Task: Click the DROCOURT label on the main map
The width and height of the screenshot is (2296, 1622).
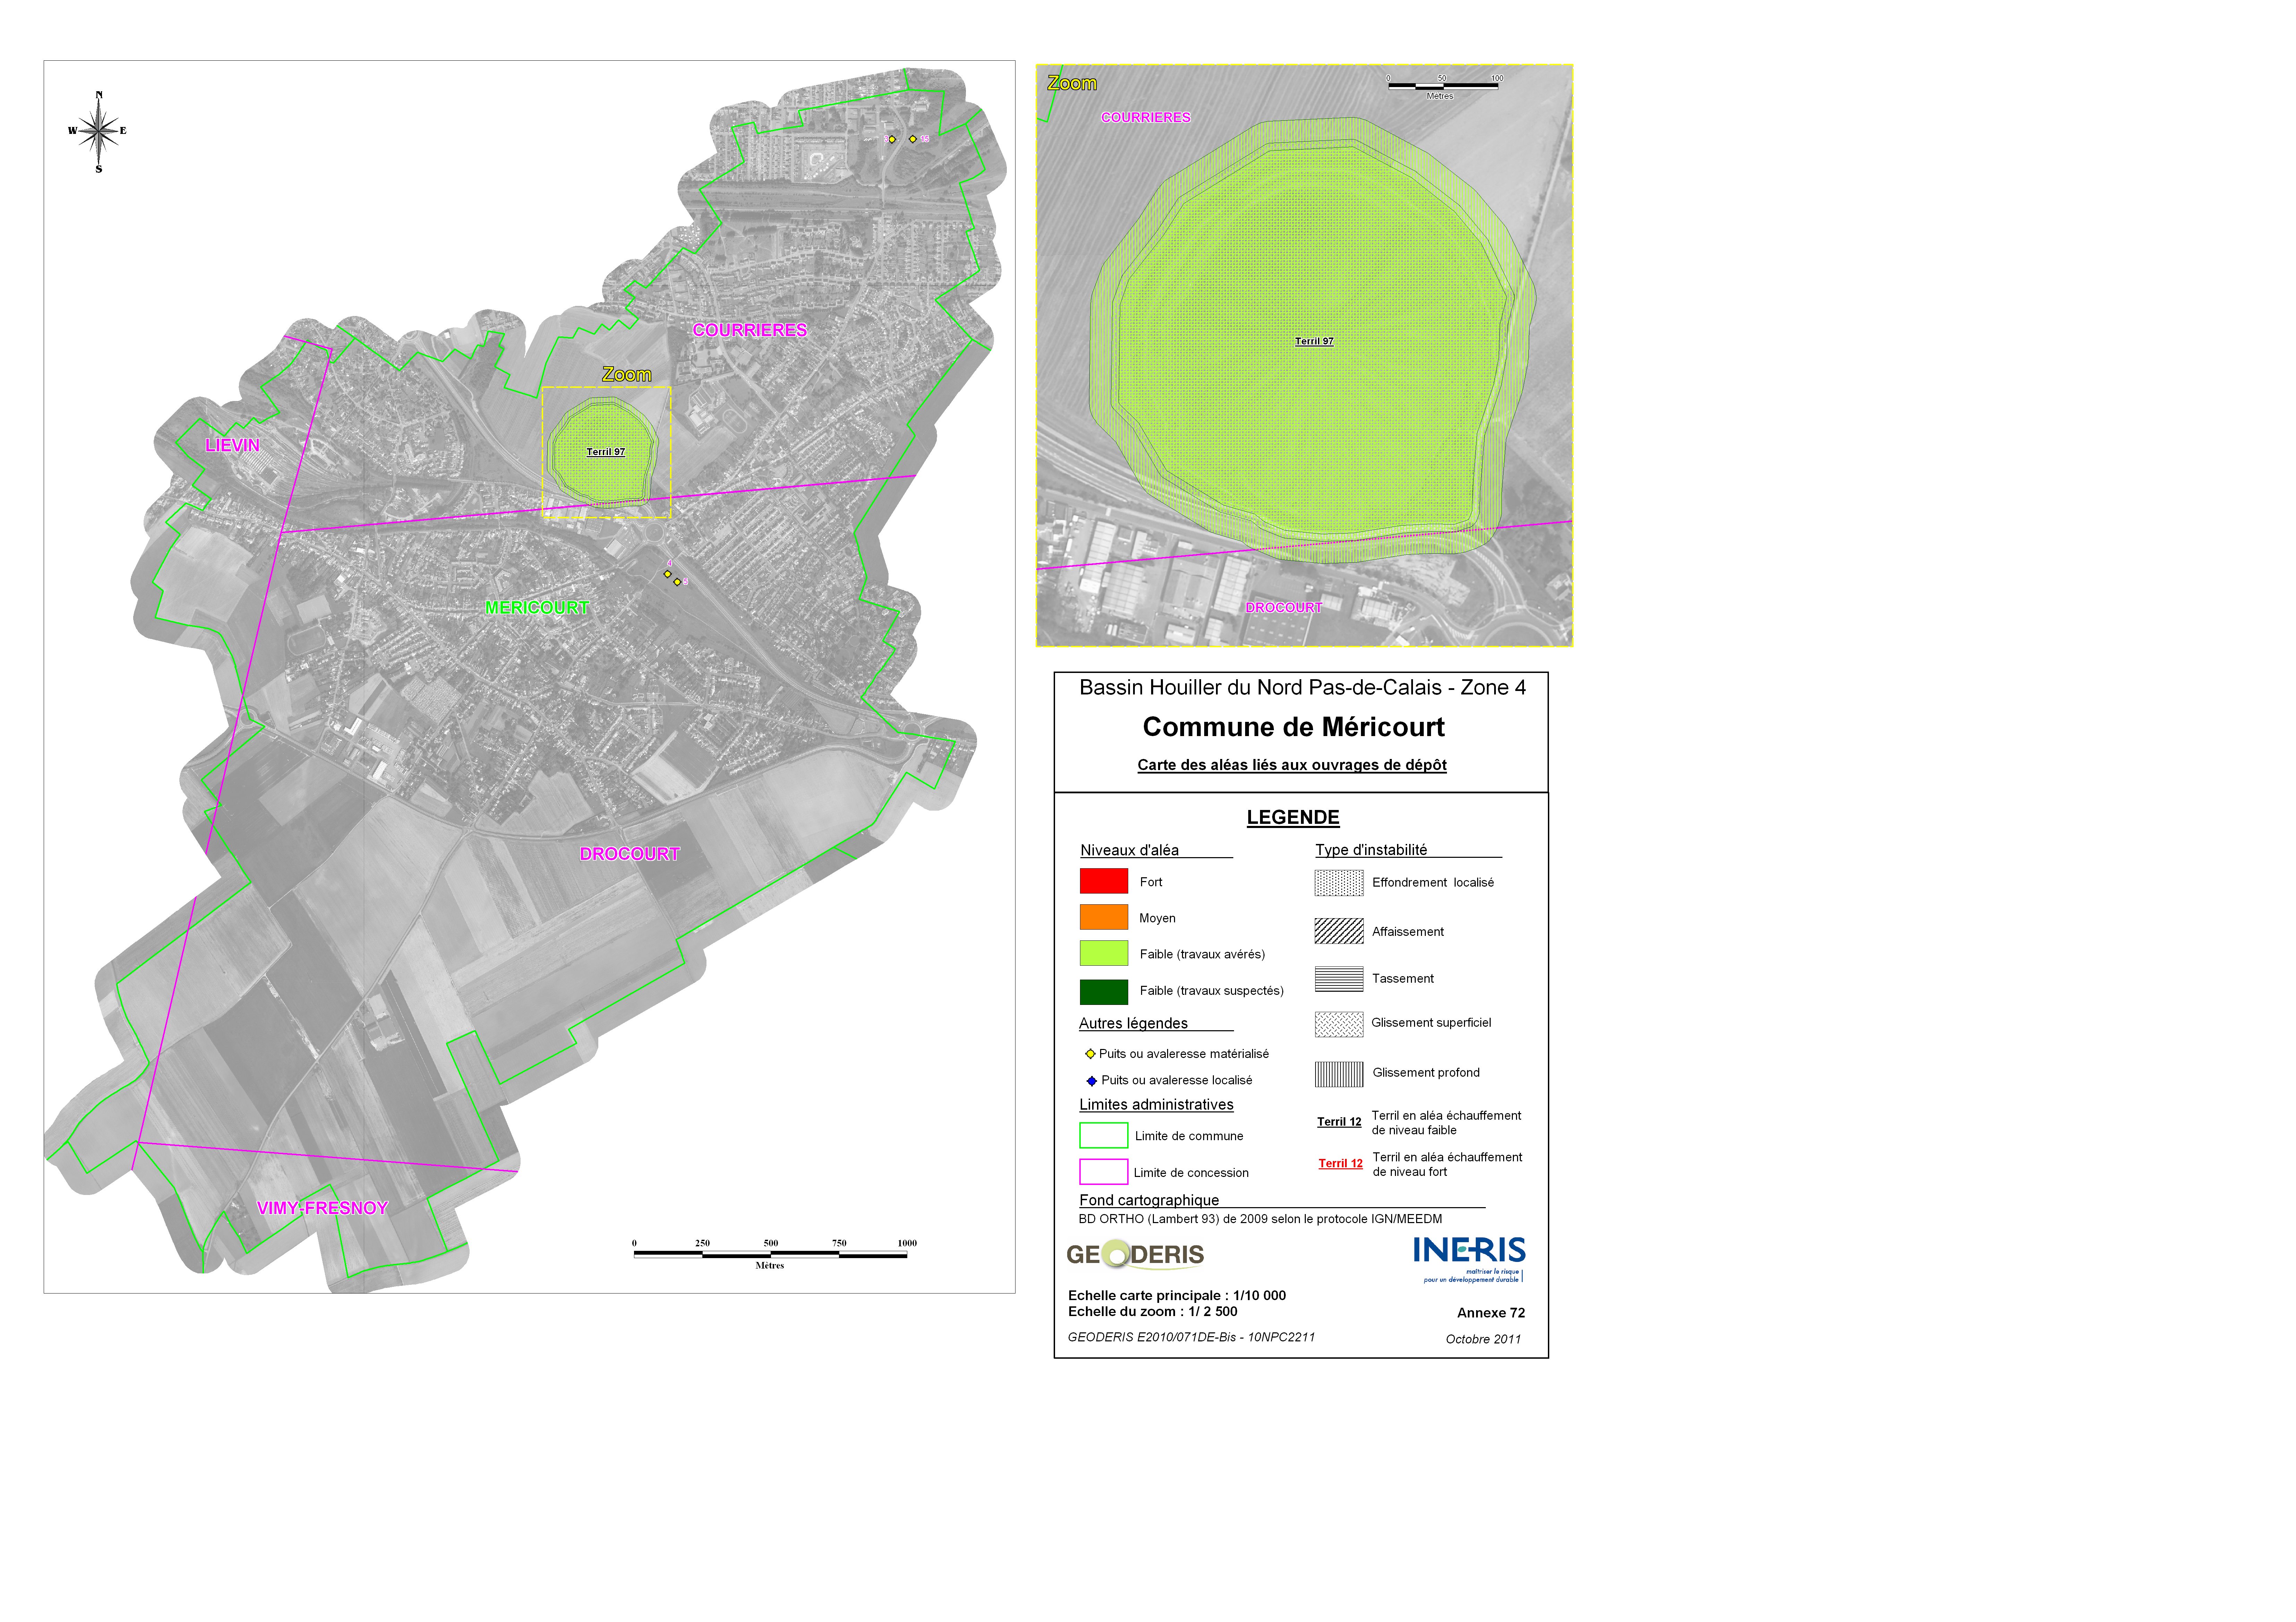Action: (x=630, y=854)
